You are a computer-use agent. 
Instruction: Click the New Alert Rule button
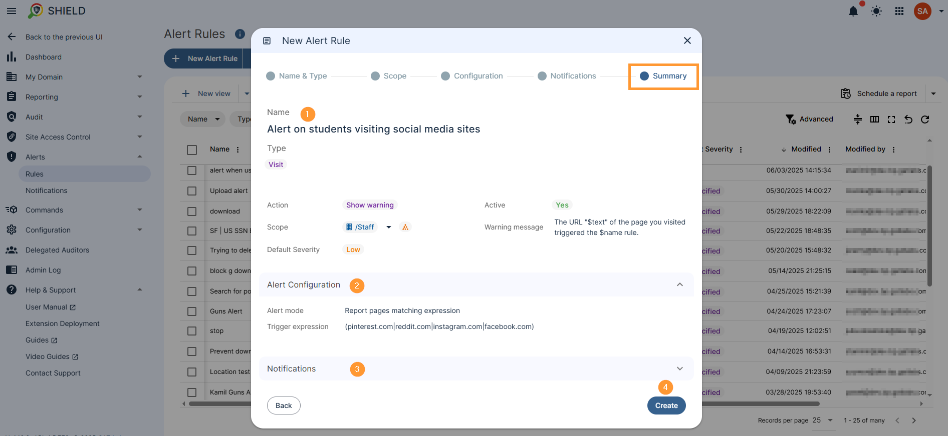point(203,58)
